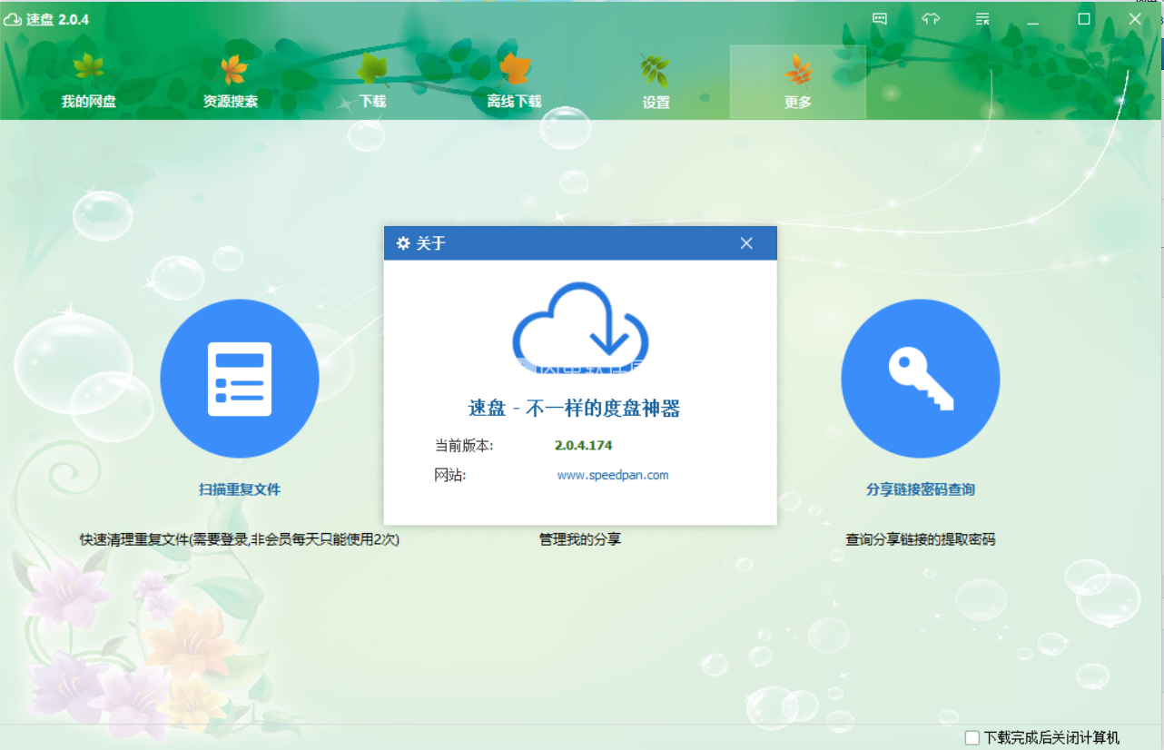Image resolution: width=1164 pixels, height=750 pixels.
Task: Open the 分享链接密码查询 link
Action: pos(921,489)
